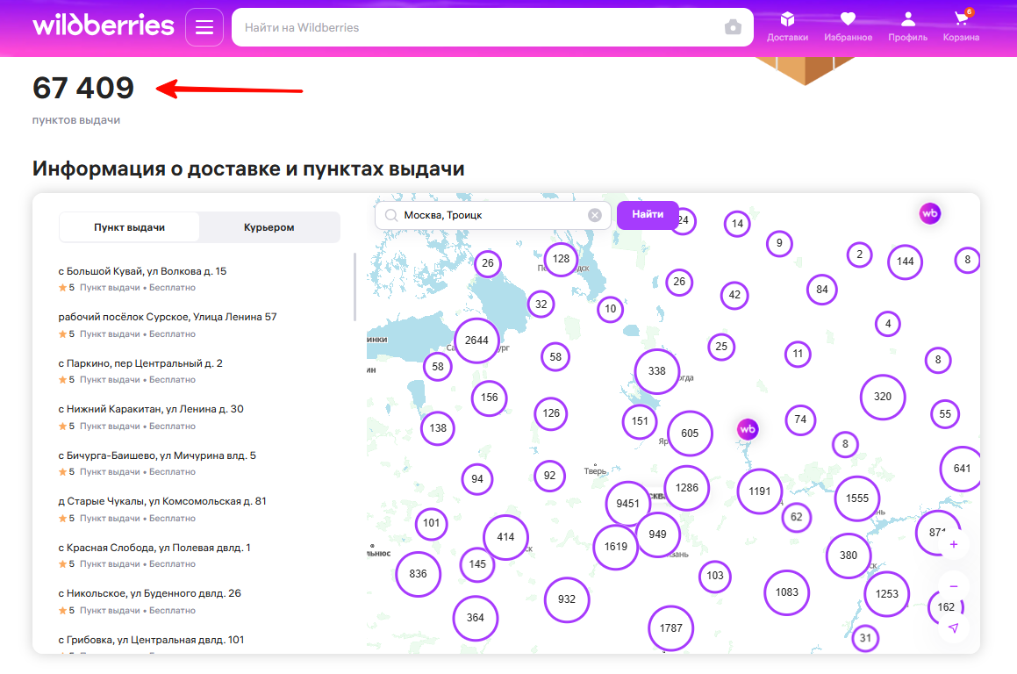
Task: Open map cluster 128
Action: point(561,259)
